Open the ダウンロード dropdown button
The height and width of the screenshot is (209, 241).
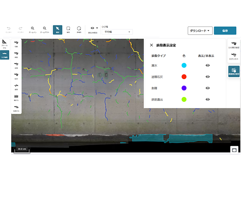click(x=200, y=31)
